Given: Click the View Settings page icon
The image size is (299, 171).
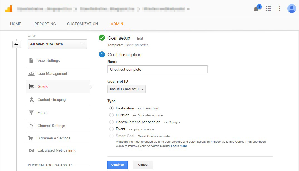Looking at the screenshot, I should pyautogui.click(x=31, y=60).
